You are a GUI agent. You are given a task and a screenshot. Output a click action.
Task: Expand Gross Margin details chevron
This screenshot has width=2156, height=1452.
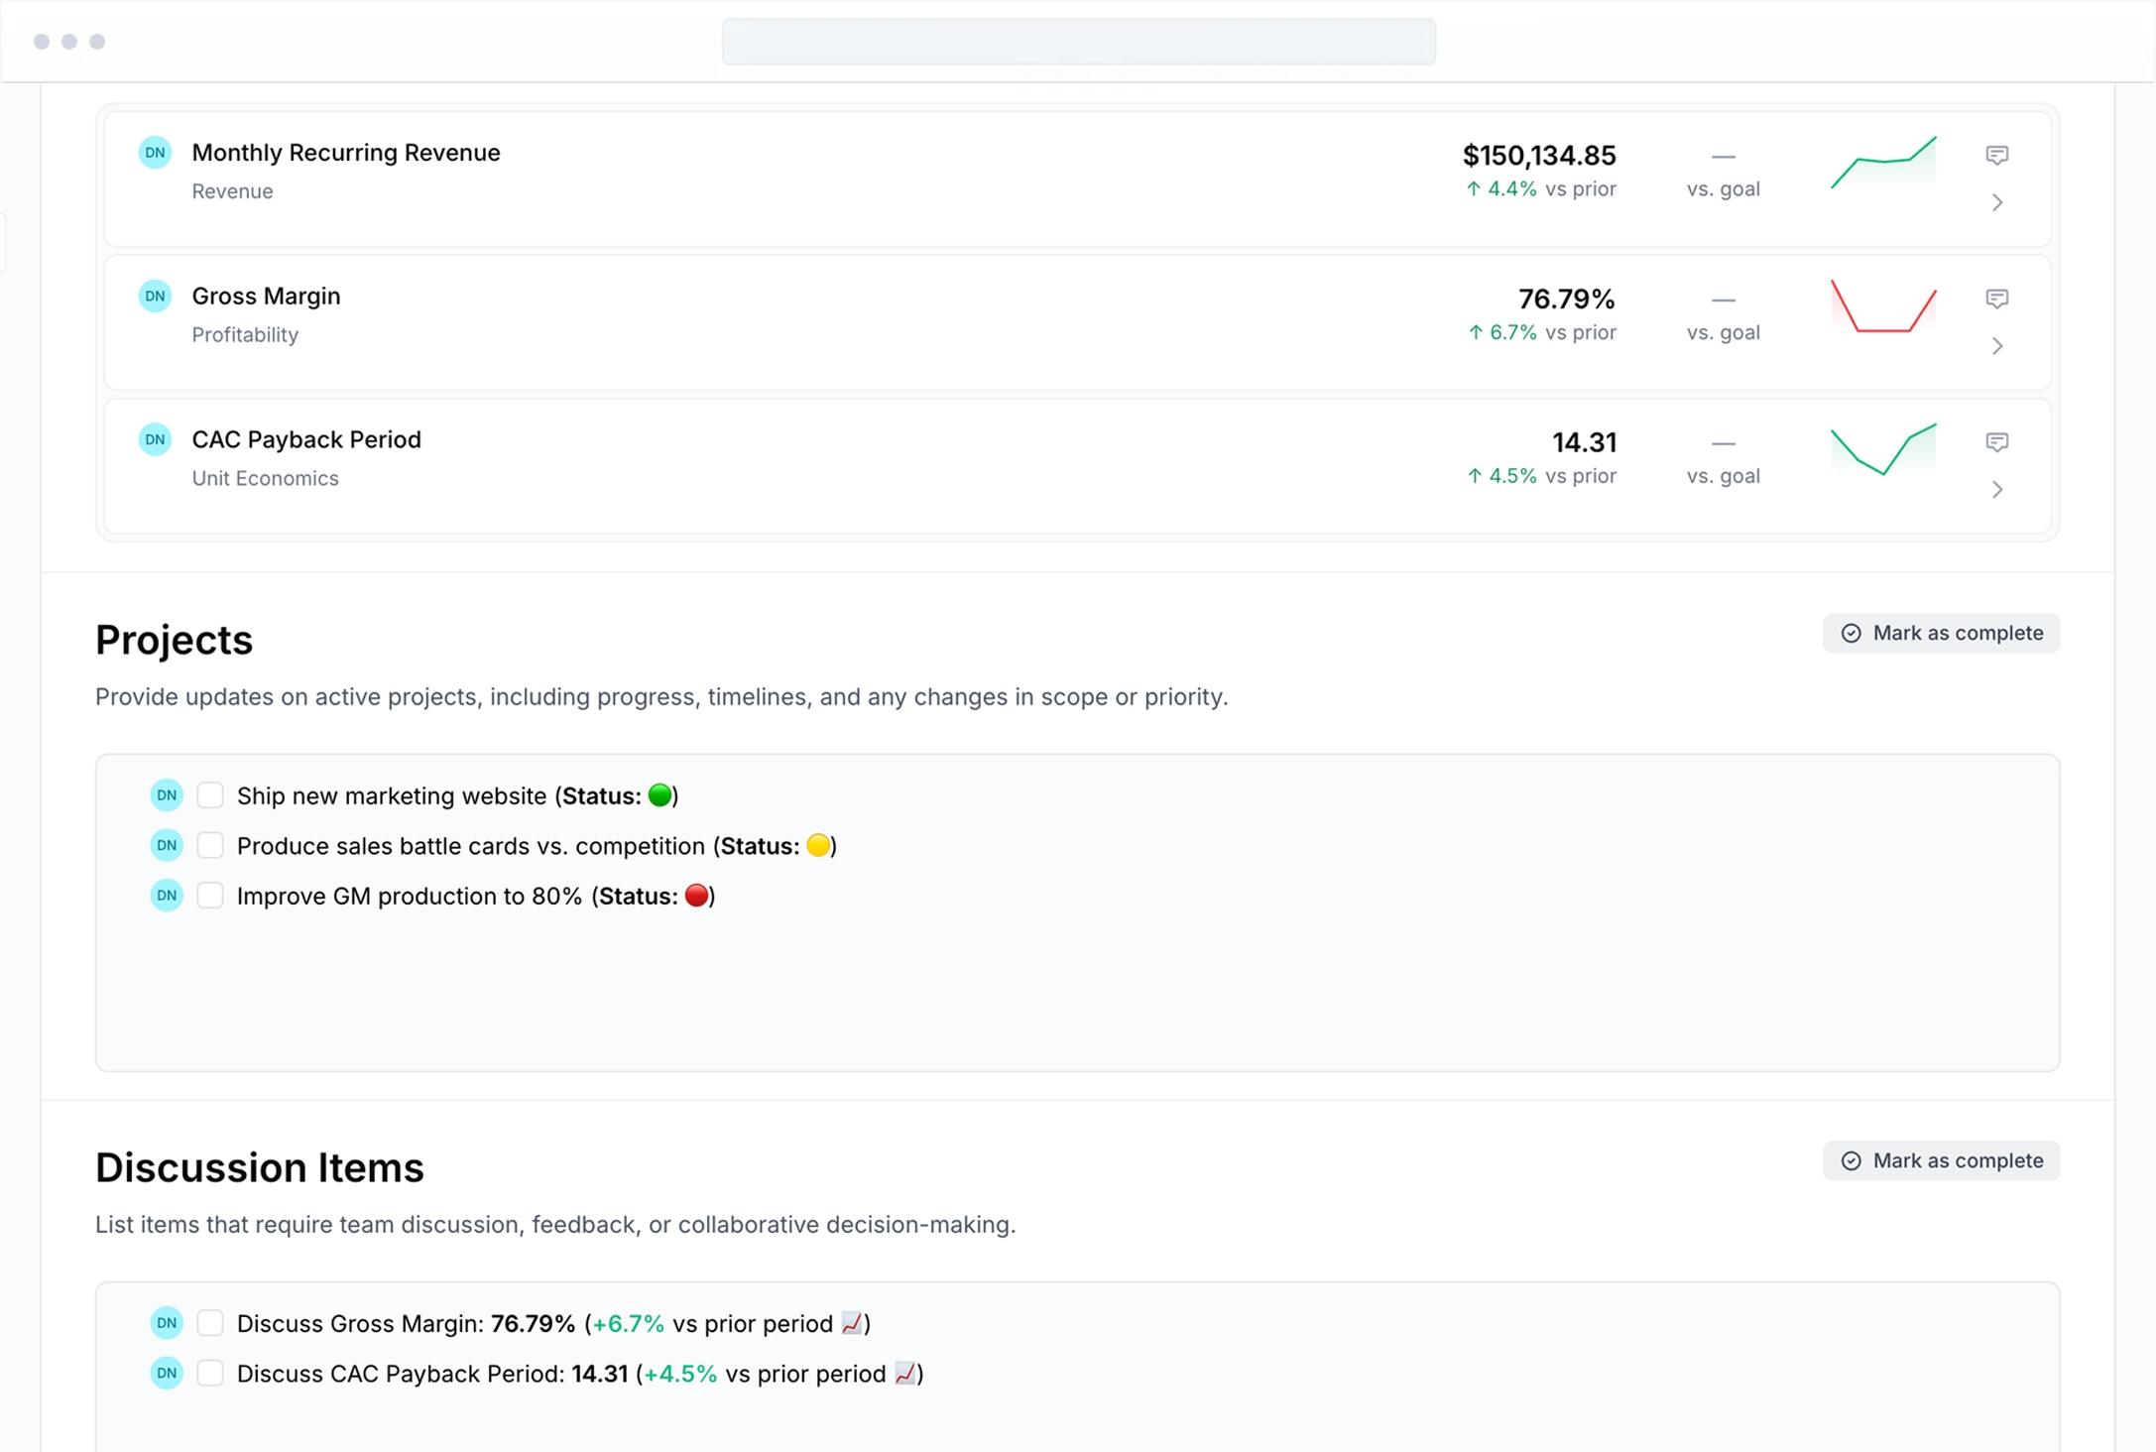pyautogui.click(x=1997, y=346)
